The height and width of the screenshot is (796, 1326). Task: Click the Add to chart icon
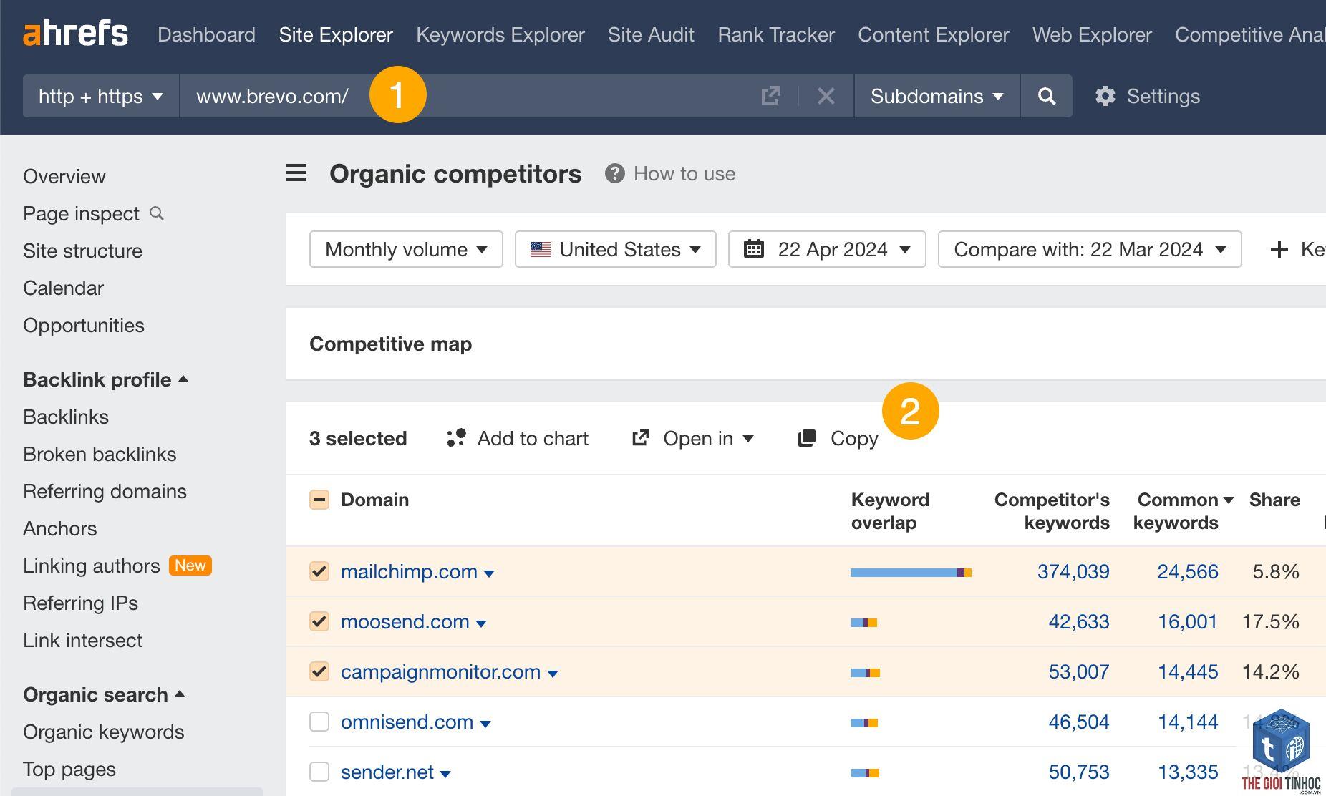point(456,438)
